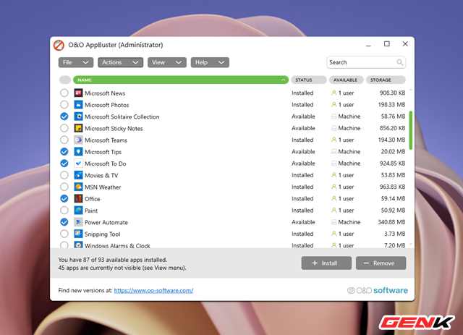Click the '198.33 MB' storage value
This screenshot has height=335, width=463.
(x=391, y=105)
